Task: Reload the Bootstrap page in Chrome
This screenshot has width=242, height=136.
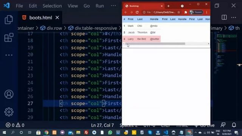Action: [137, 12]
